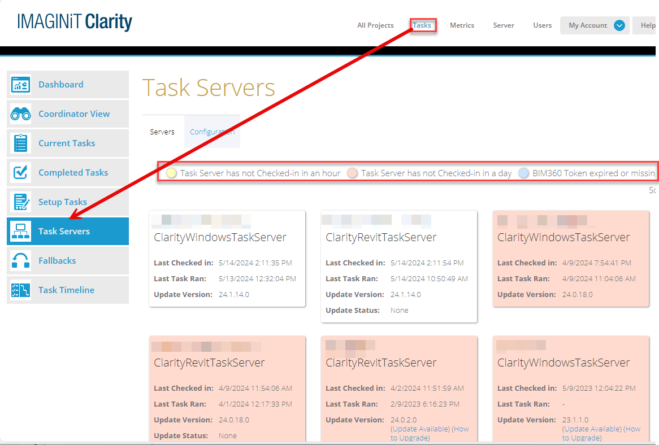Open the Metrics menu item
Image resolution: width=659 pixels, height=445 pixels.
click(x=462, y=25)
